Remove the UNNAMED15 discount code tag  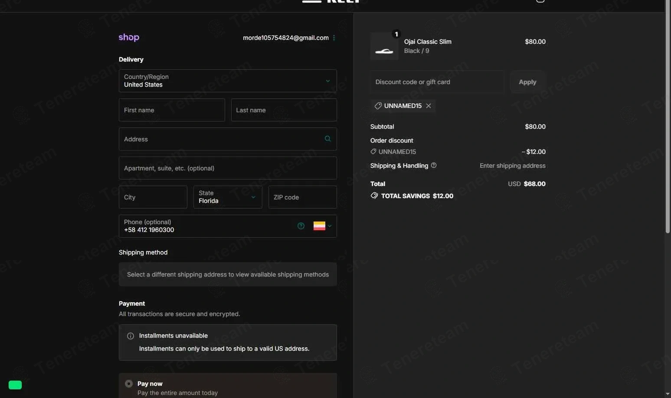click(429, 106)
